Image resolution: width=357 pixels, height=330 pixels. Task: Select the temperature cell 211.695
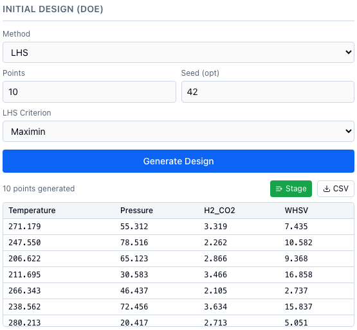click(x=24, y=275)
